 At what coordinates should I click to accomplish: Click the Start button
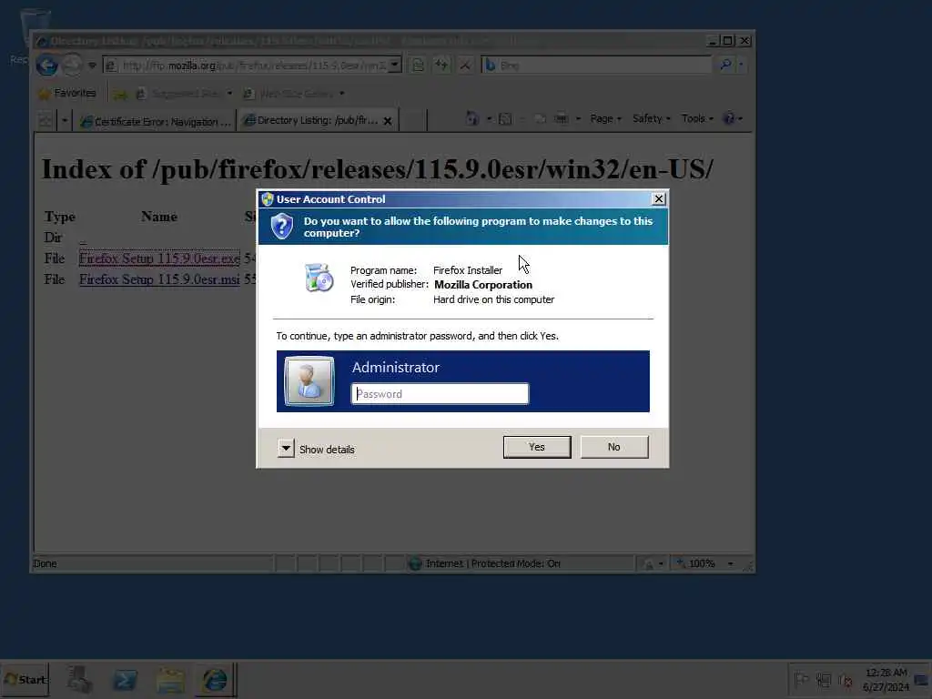point(25,679)
